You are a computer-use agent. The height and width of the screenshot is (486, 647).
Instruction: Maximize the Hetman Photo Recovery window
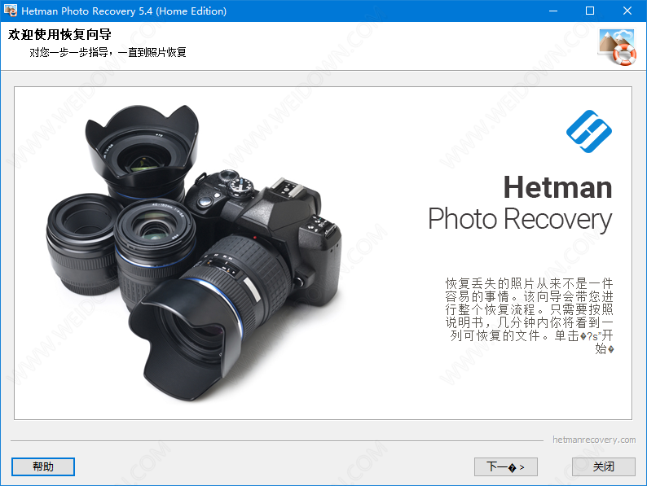tap(590, 11)
